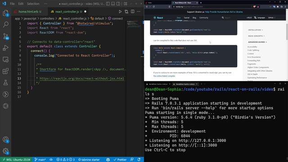Open Source Control view in activity bar
This screenshot has height=162, width=288.
(x=5, y=36)
